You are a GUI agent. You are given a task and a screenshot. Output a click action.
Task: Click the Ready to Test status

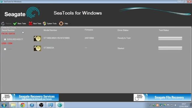pyautogui.click(x=124, y=38)
